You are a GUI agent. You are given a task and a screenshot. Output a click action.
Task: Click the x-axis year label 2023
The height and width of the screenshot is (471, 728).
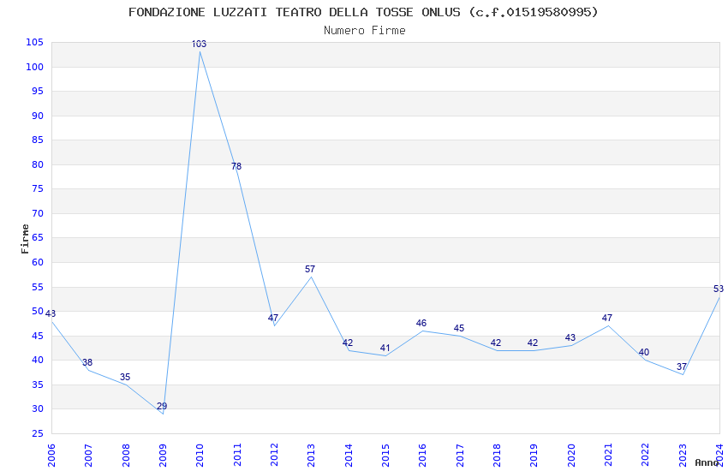pos(683,456)
